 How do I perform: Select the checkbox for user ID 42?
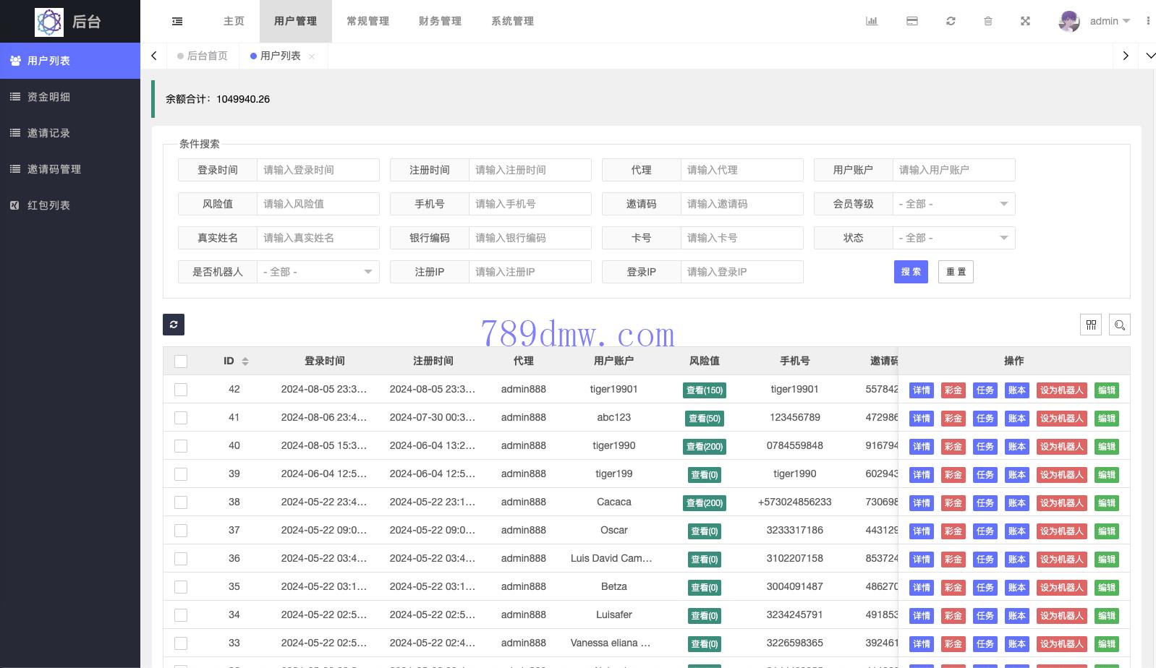point(181,390)
